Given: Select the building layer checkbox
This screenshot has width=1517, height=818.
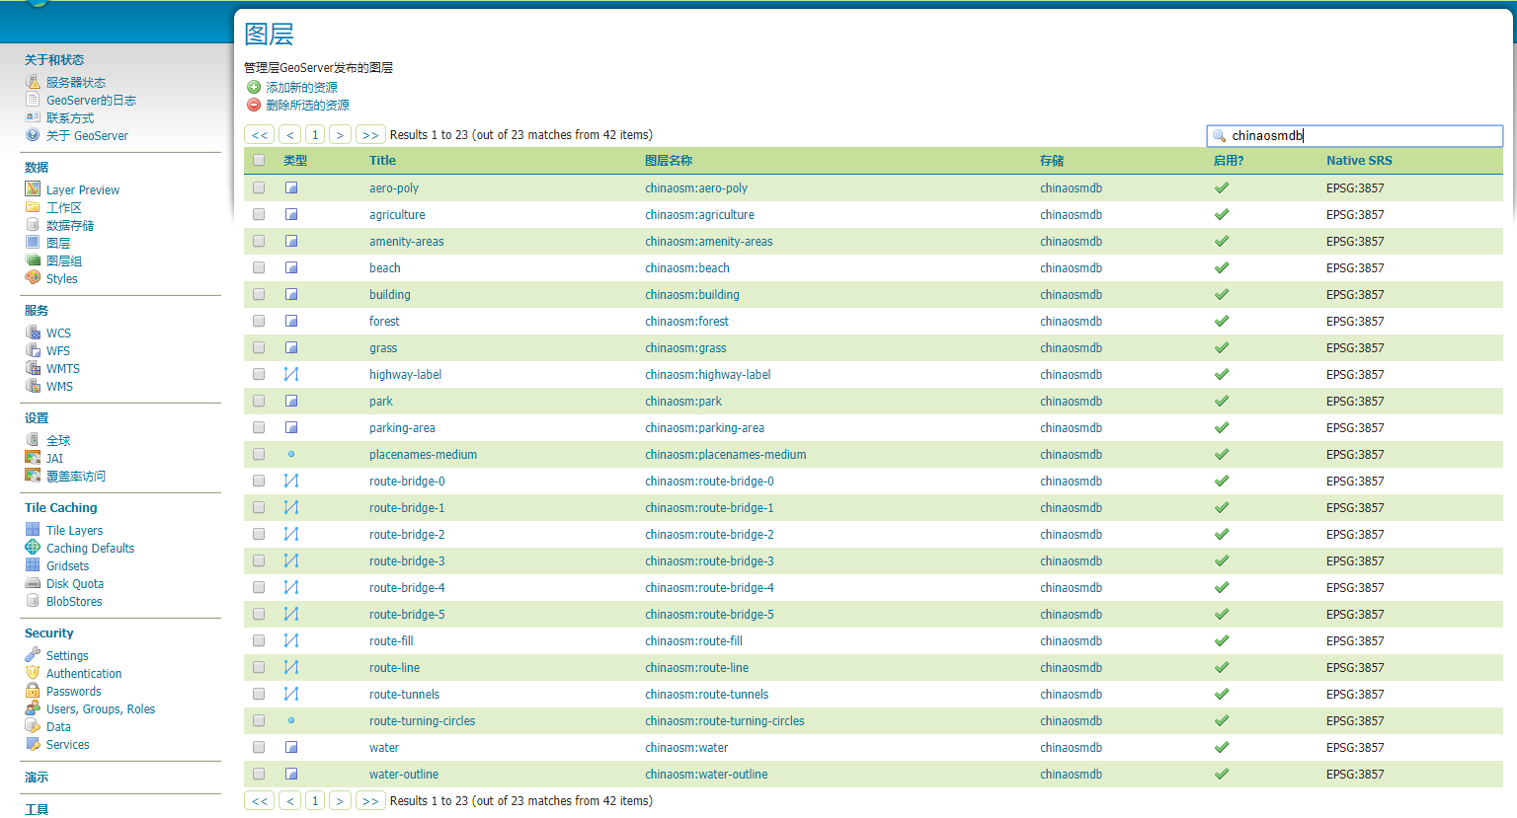Looking at the screenshot, I should point(259,294).
